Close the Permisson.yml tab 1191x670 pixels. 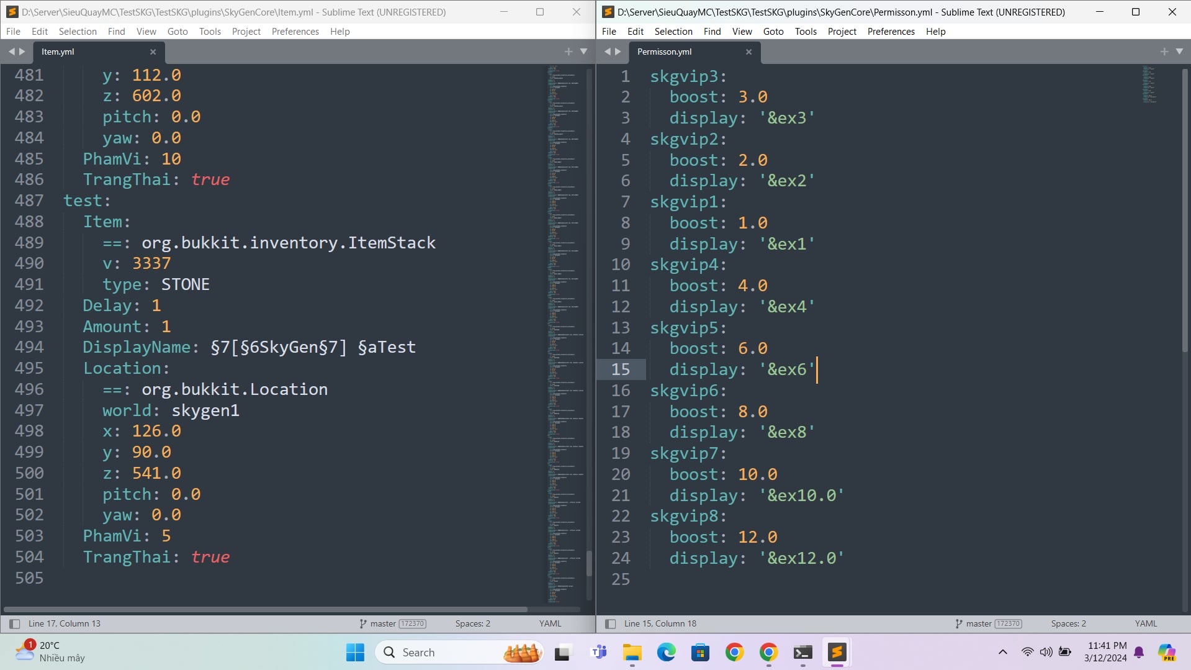pyautogui.click(x=748, y=52)
